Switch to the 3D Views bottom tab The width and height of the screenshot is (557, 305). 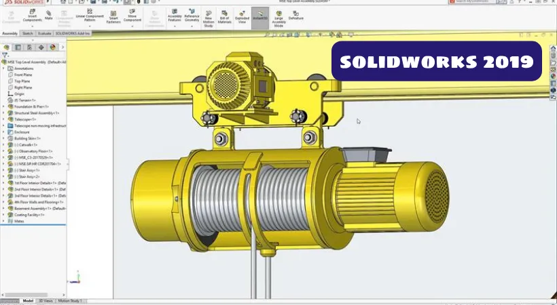click(46, 301)
